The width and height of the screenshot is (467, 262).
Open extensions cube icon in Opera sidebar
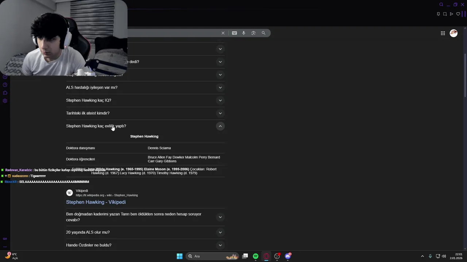pos(5,93)
